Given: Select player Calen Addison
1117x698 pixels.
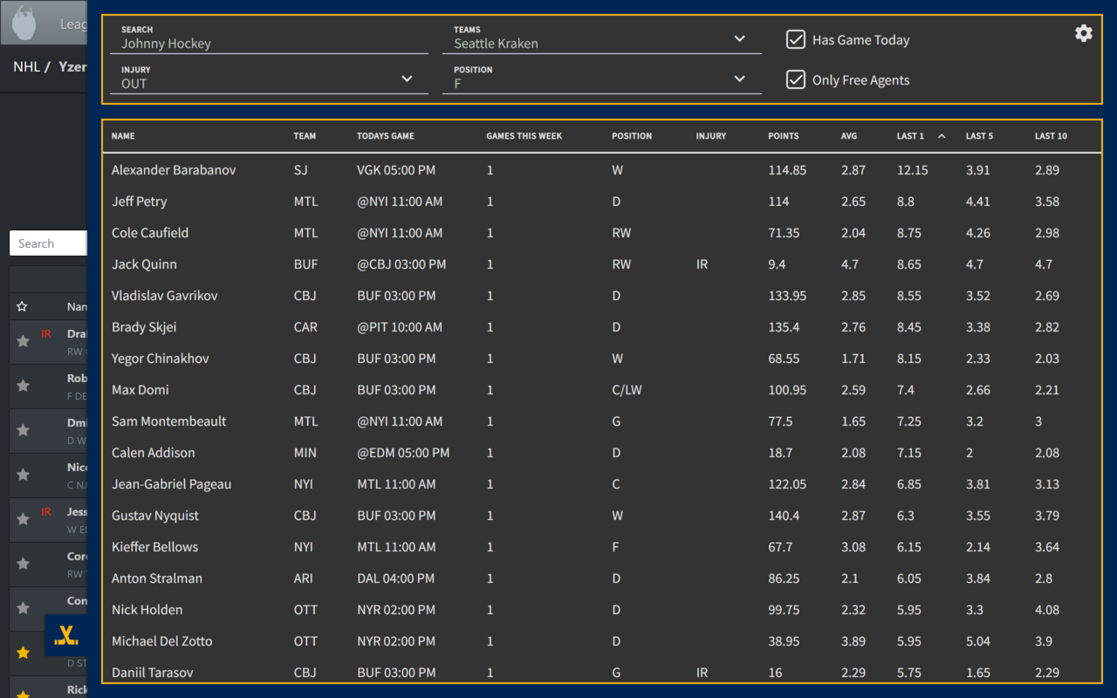Looking at the screenshot, I should point(154,453).
